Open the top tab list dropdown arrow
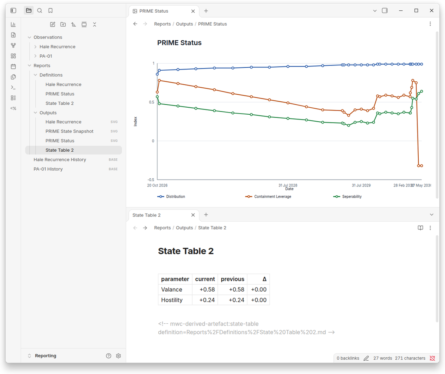This screenshot has width=445, height=374. click(375, 11)
